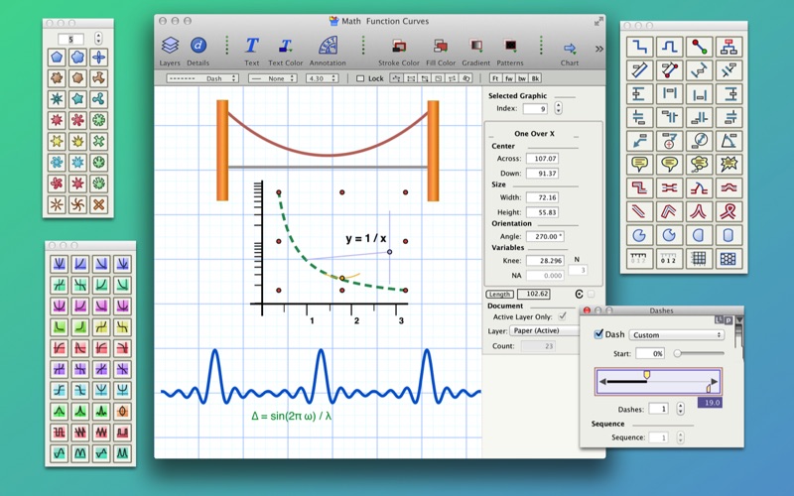Image resolution: width=794 pixels, height=496 pixels.
Task: Click the circular reverse-direction icon near Length
Action: 580,294
